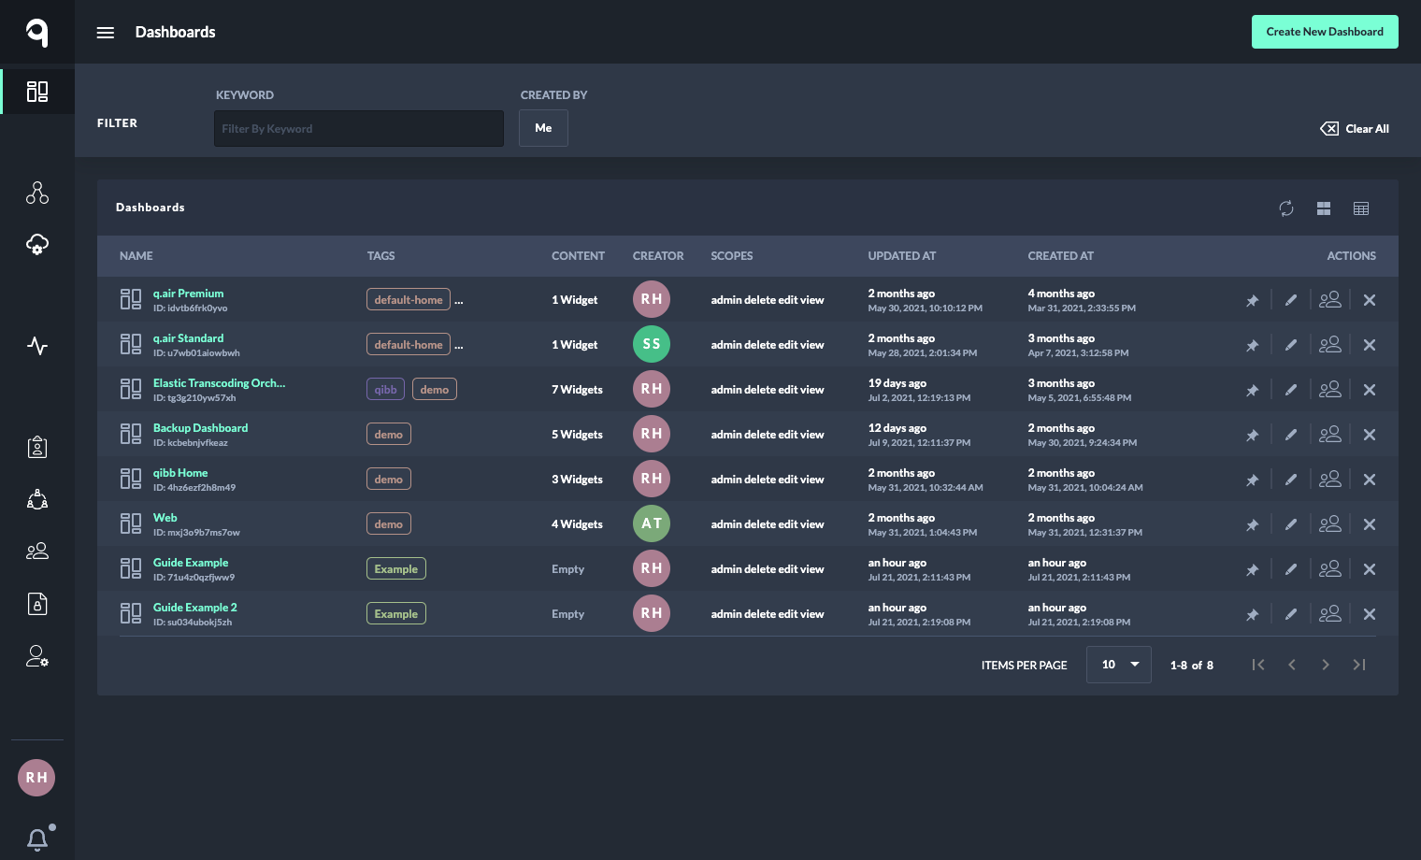
Task: Click Clear All filters
Action: 1355,129
